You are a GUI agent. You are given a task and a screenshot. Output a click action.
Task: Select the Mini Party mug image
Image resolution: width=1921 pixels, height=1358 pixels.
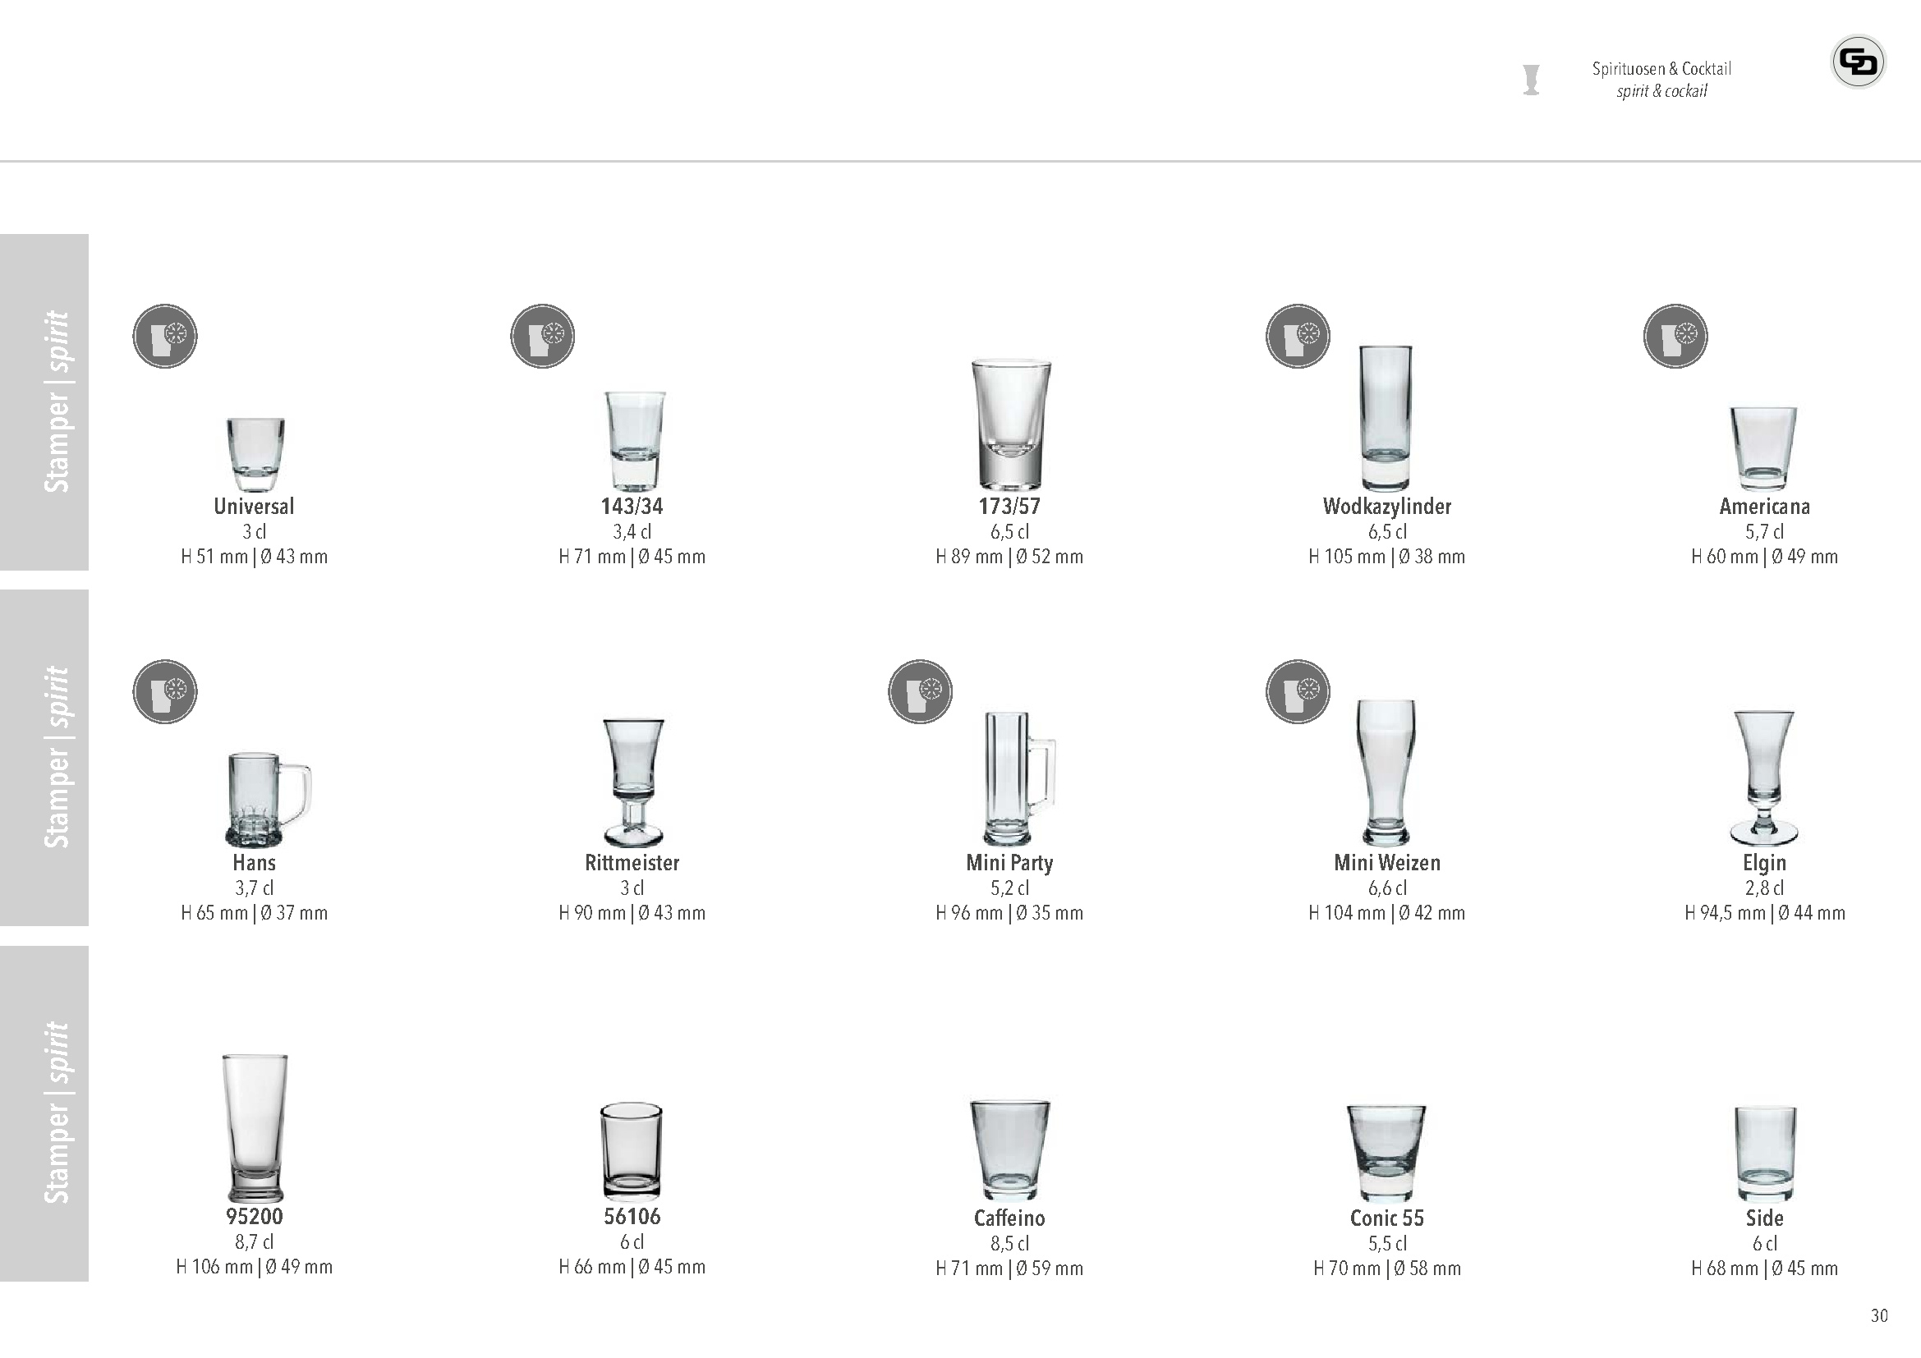[x=1020, y=778]
